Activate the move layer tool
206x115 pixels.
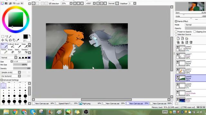[x=3, y=40]
